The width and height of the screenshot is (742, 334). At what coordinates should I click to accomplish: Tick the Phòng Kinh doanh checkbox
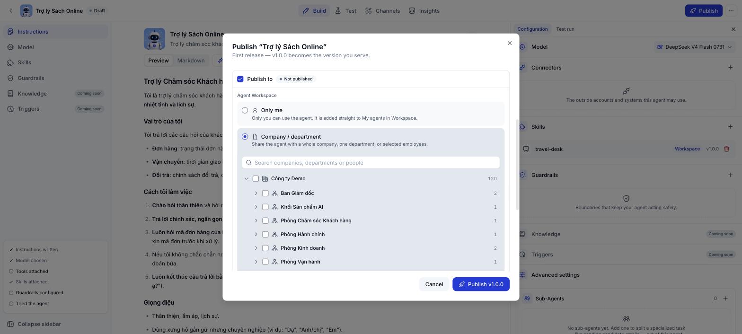click(265, 248)
